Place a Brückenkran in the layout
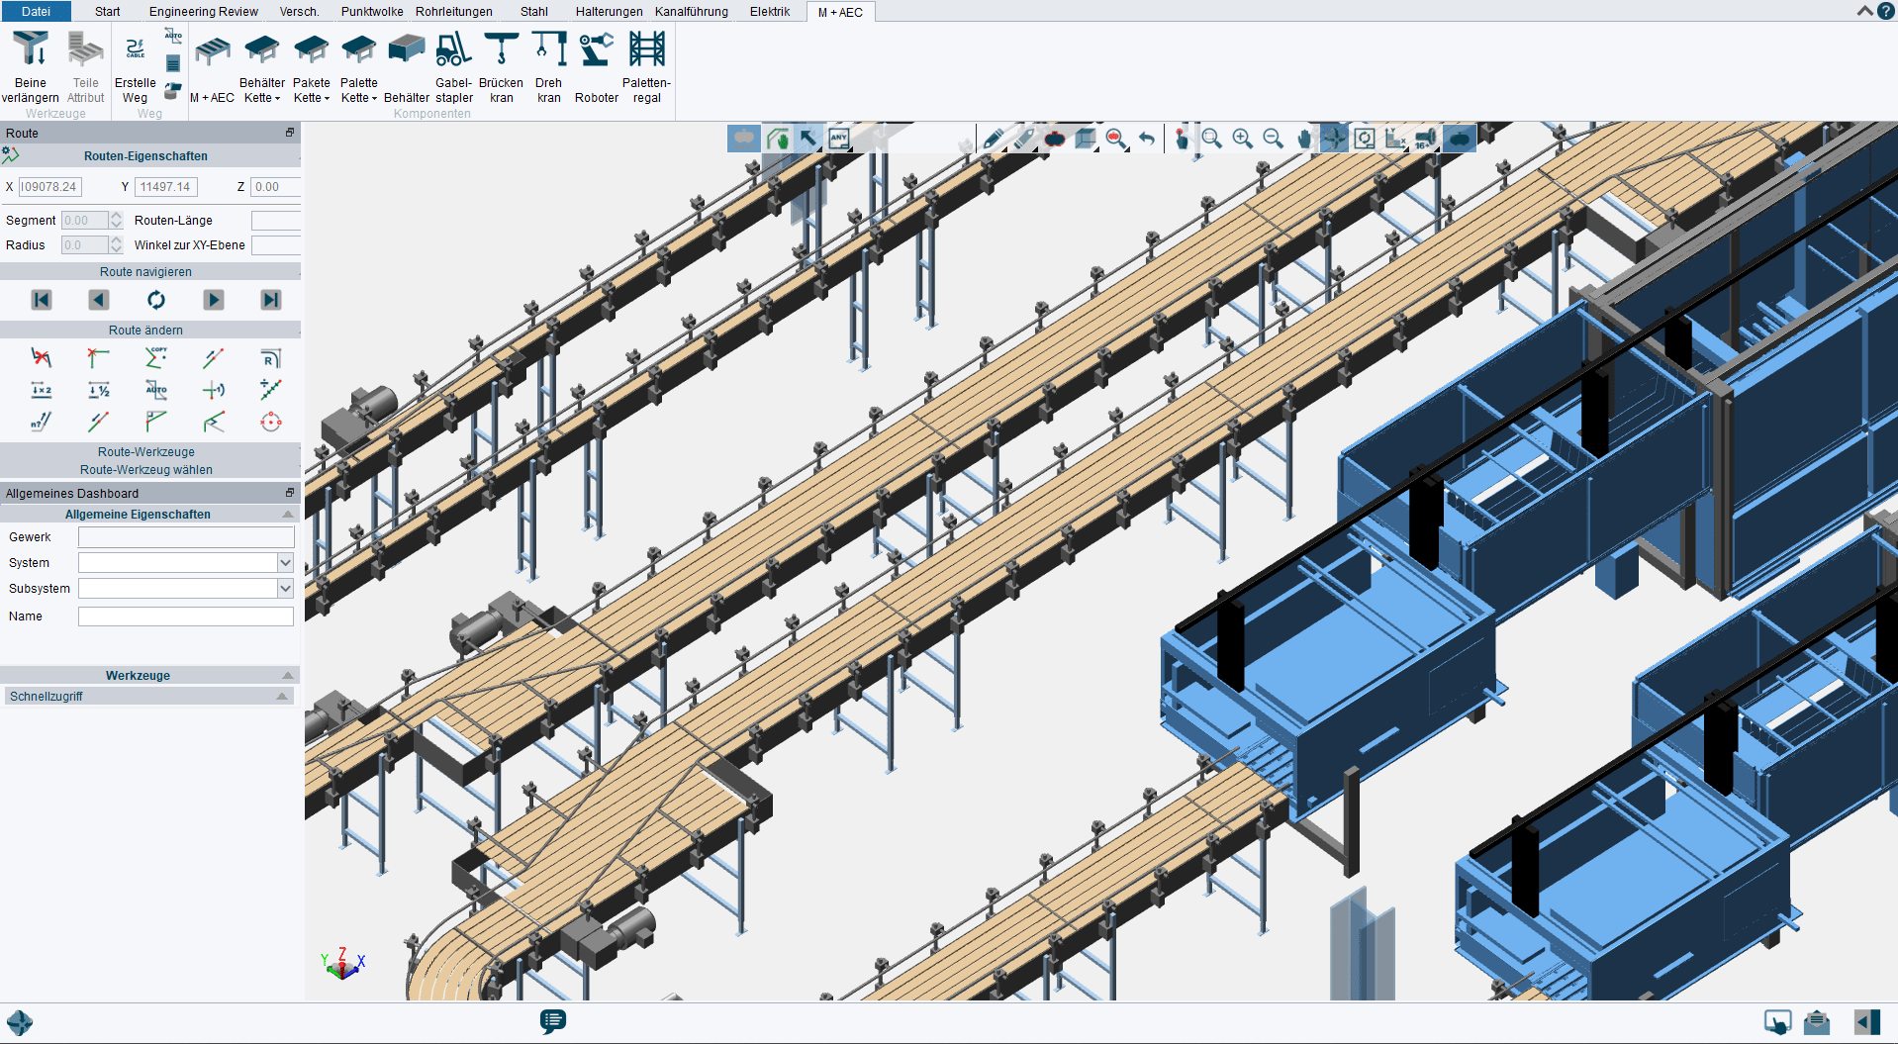 (501, 67)
